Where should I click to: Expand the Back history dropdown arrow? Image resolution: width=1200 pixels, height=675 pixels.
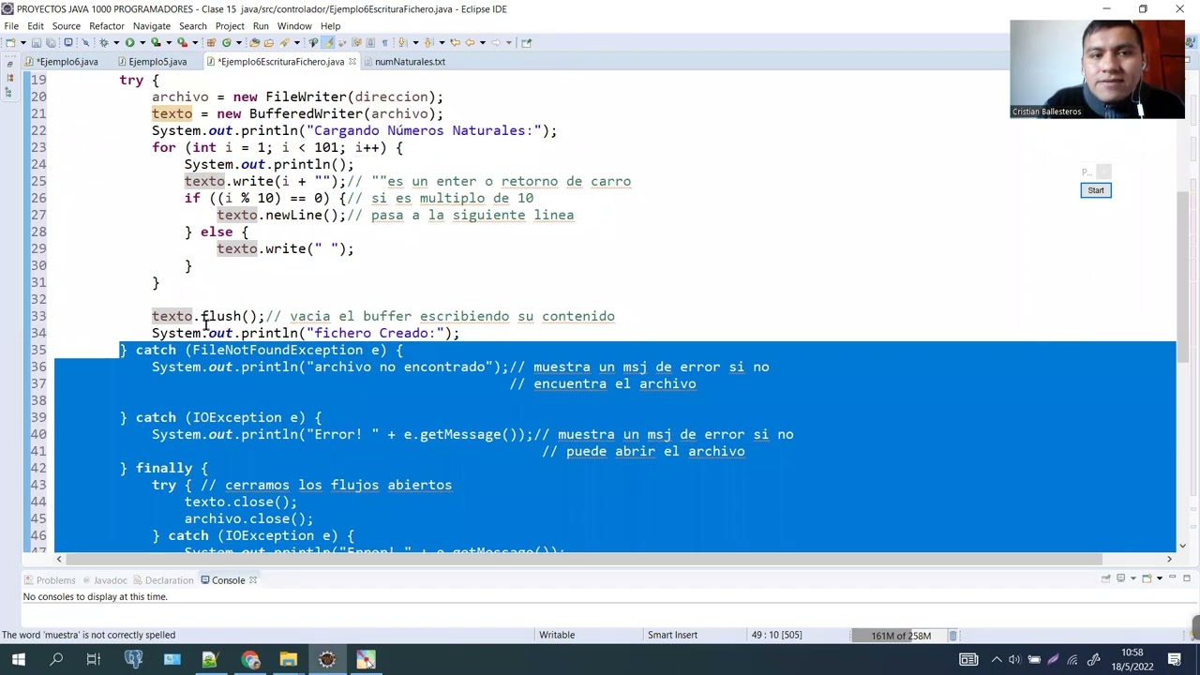pyautogui.click(x=483, y=42)
